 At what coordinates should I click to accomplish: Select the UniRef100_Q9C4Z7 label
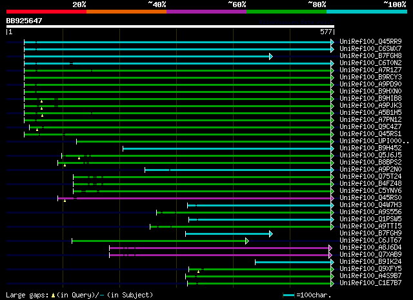[370, 127]
